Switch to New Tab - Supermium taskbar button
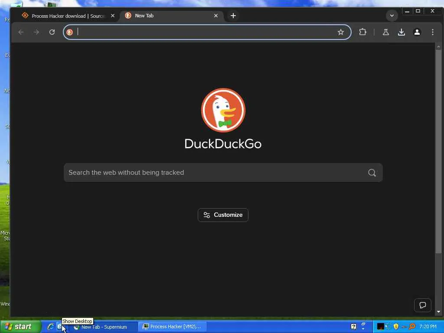The width and height of the screenshot is (444, 333). (103, 327)
